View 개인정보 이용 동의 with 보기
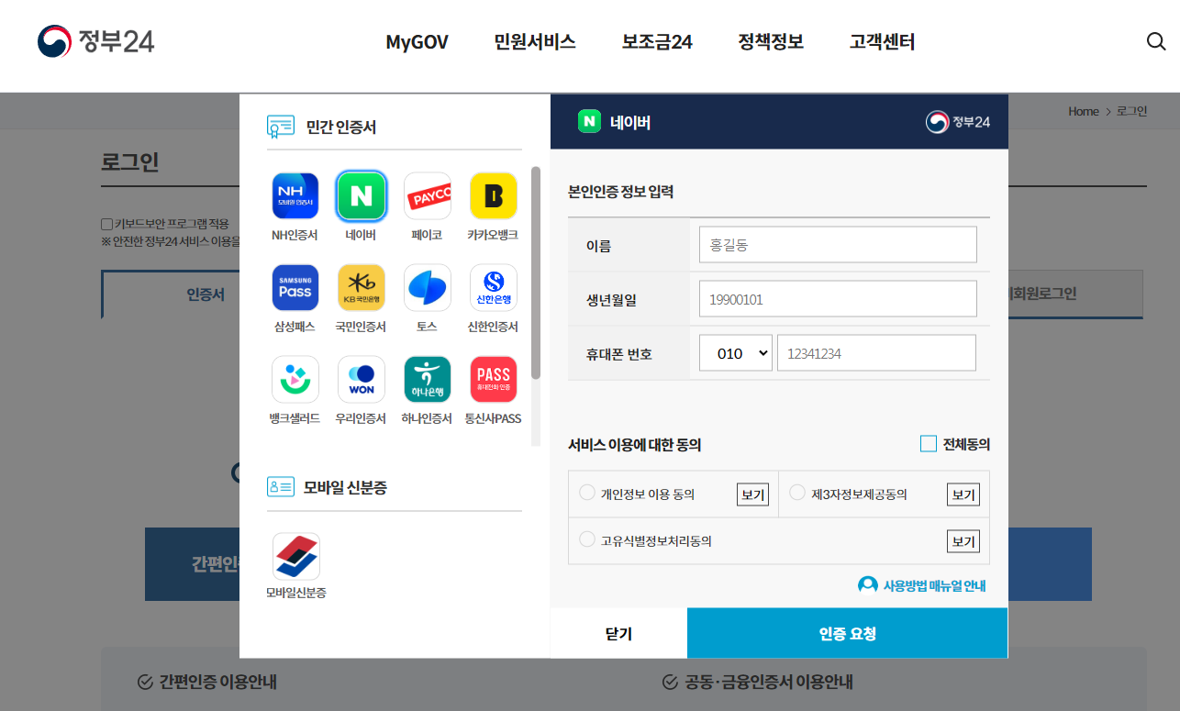Viewport: 1180px width, 711px height. click(753, 494)
